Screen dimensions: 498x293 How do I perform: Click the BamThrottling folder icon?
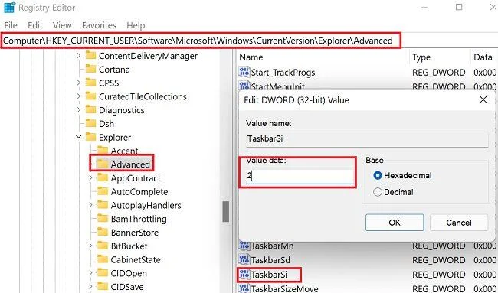click(x=103, y=219)
